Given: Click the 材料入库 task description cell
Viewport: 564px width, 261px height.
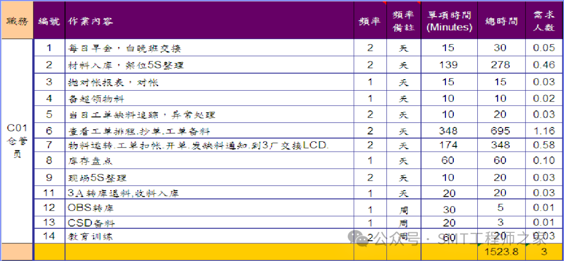Looking at the screenshot, I should (209, 65).
